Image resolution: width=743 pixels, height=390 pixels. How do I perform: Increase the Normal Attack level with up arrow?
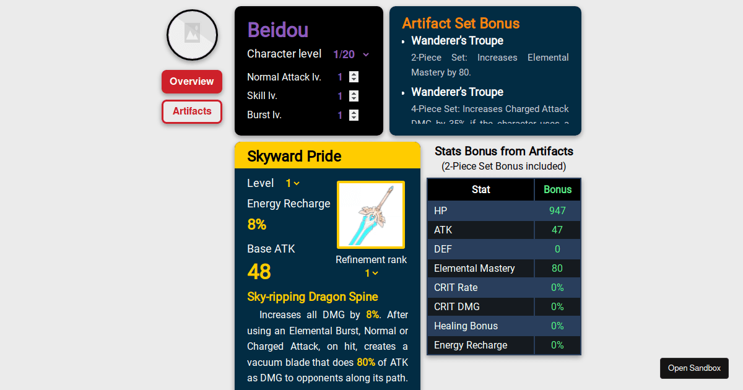click(x=354, y=74)
